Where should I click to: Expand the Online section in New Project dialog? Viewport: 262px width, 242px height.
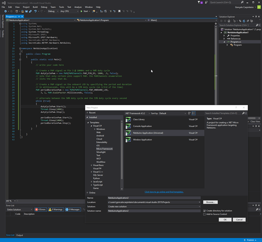click(x=87, y=193)
